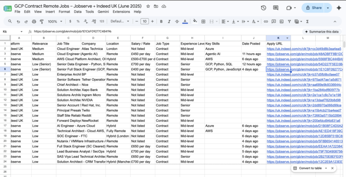Open Name box dropdown arrow
Viewport: 346px width, 177px height.
pos(22,32)
